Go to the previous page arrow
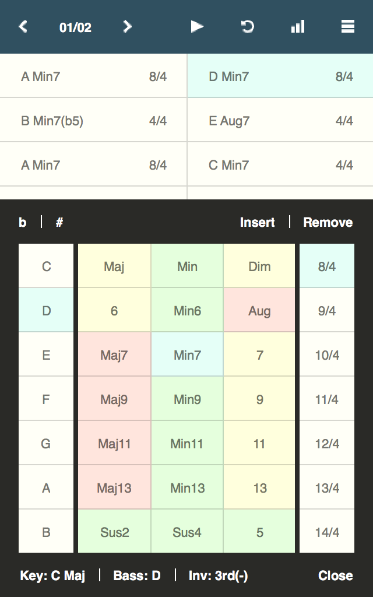 click(x=23, y=27)
